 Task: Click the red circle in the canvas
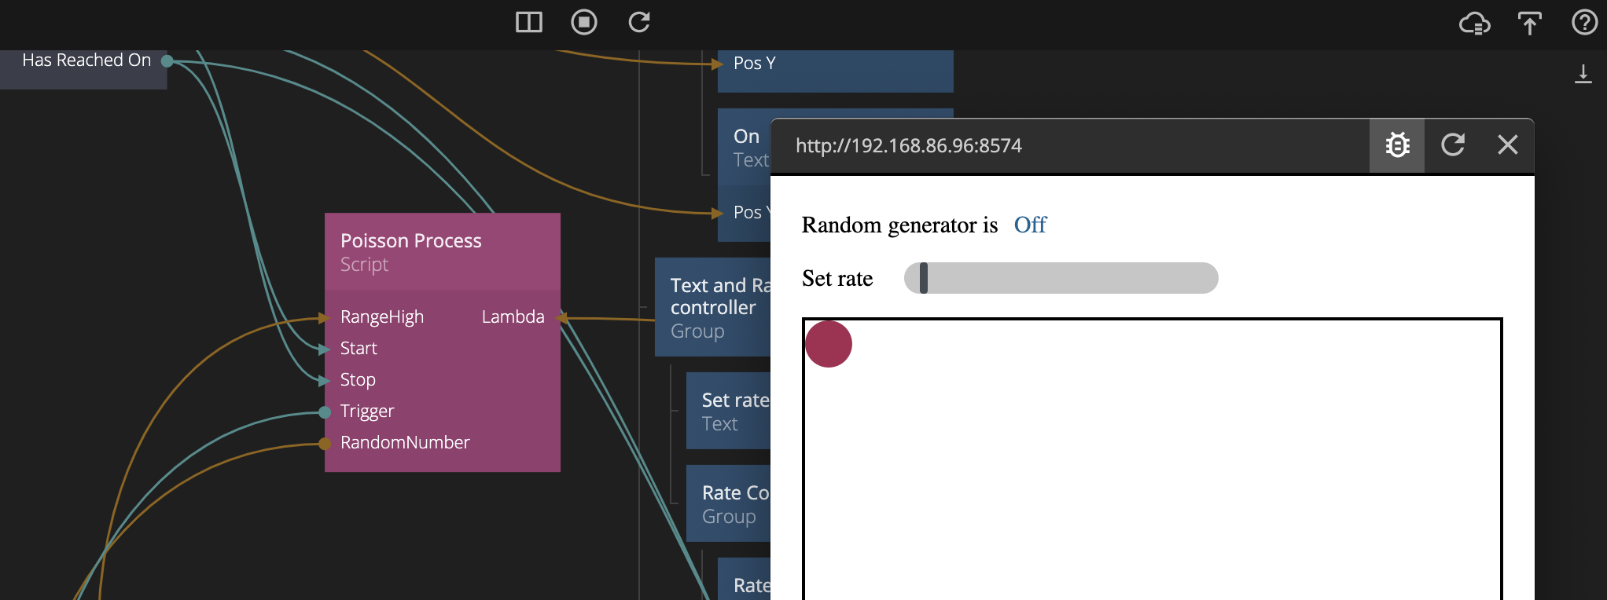829,344
